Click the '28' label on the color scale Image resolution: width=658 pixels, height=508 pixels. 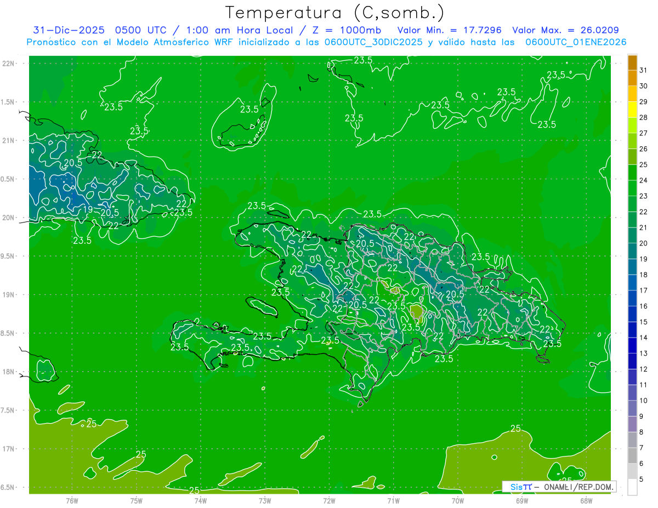pyautogui.click(x=644, y=117)
